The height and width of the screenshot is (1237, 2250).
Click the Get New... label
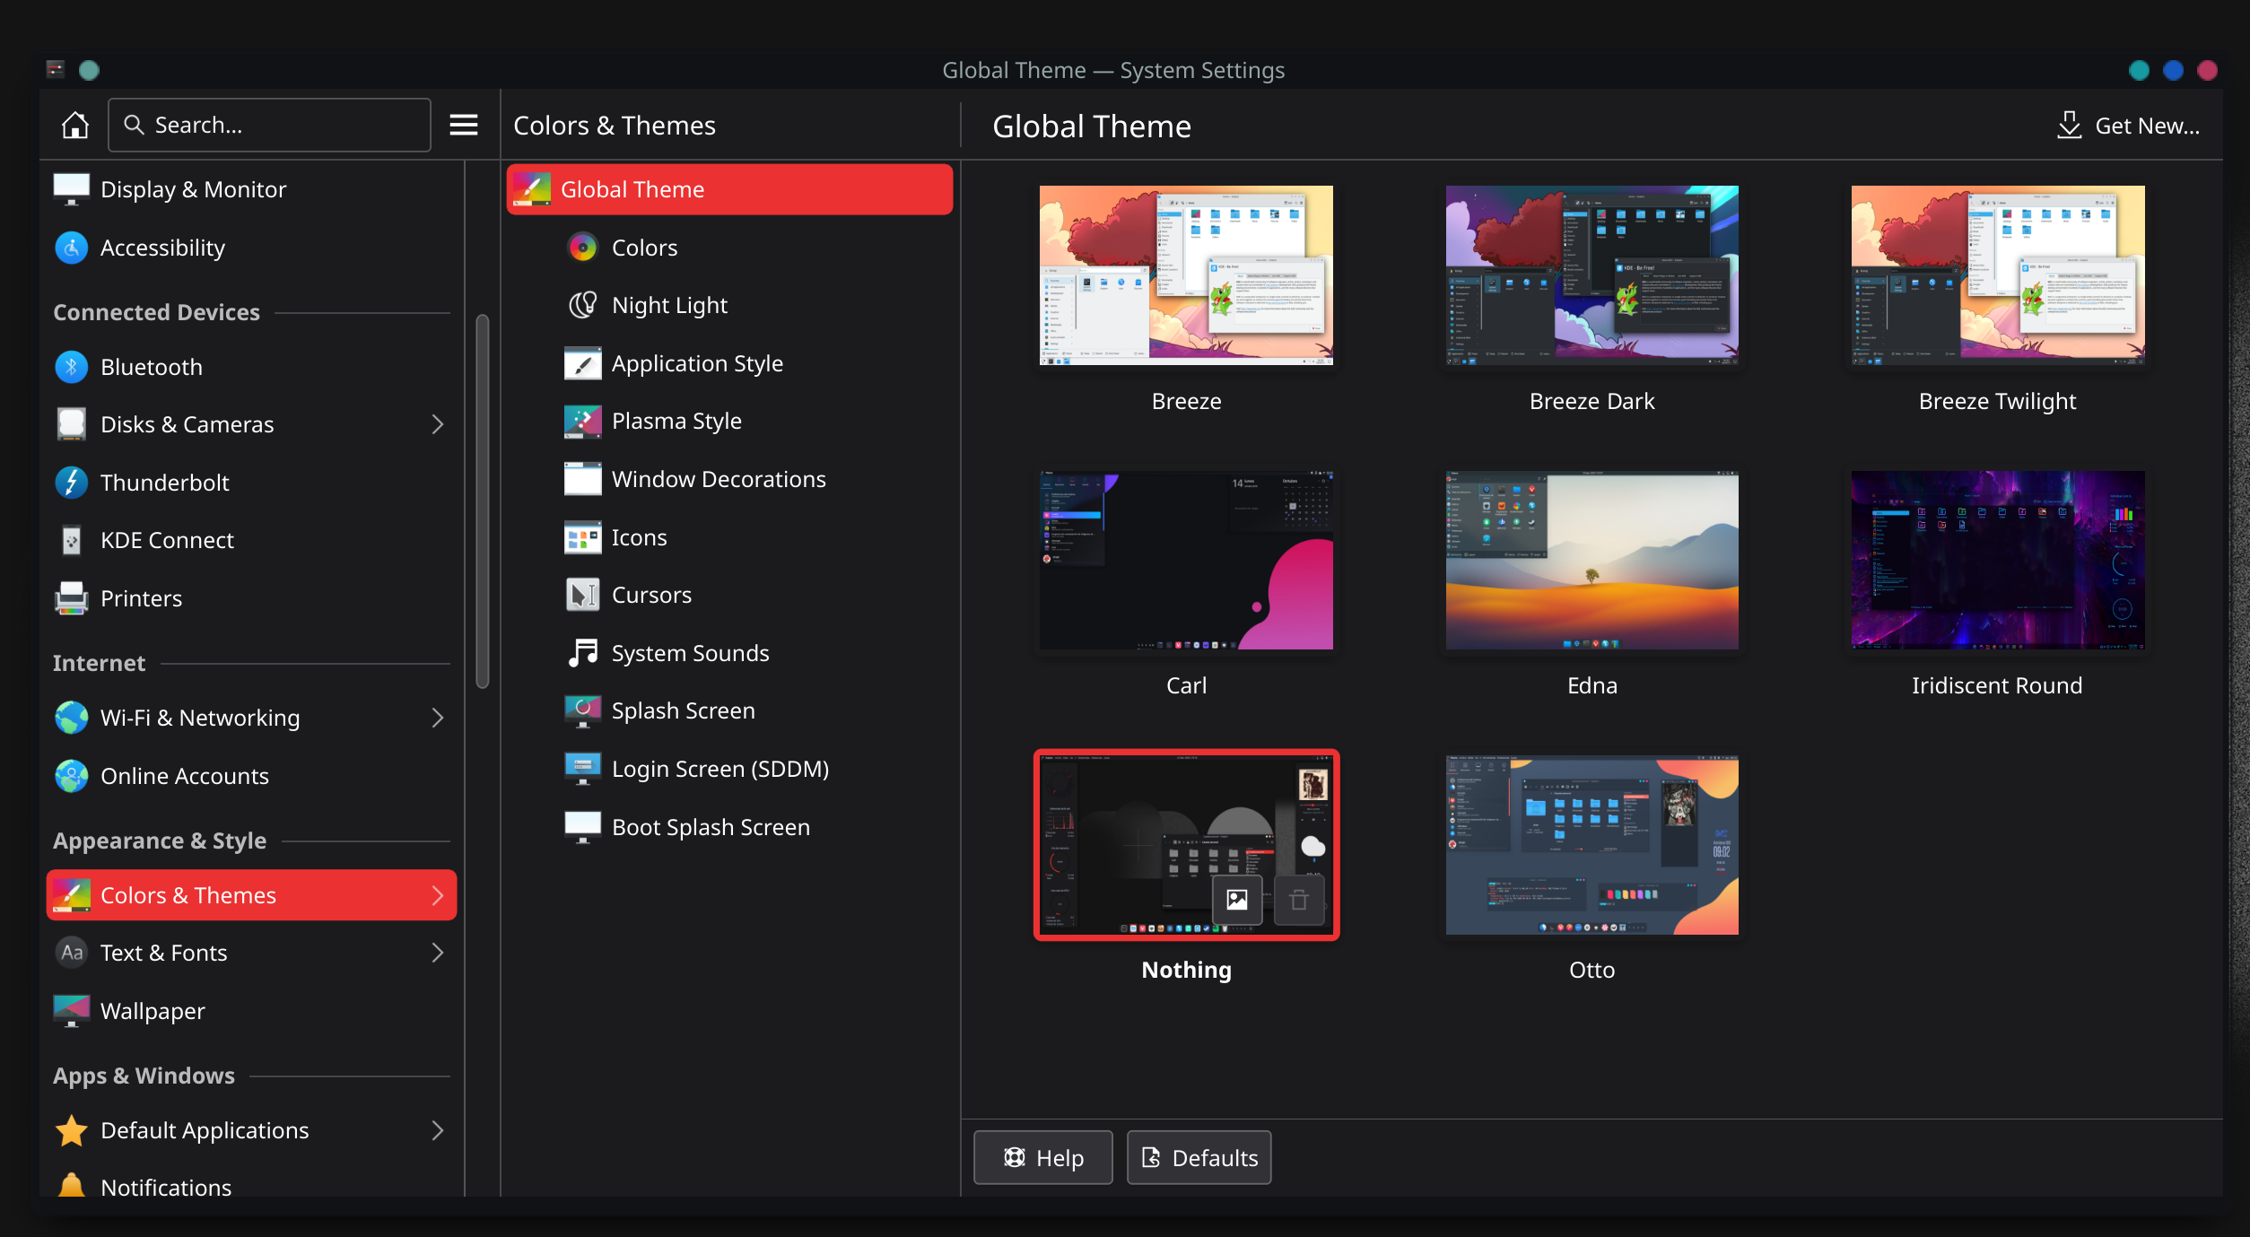tap(2147, 126)
